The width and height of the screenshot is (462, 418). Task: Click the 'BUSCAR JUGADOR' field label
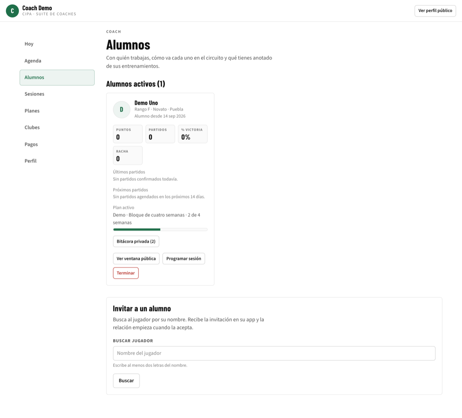point(133,340)
